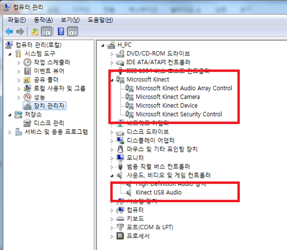
Task: Click the 마우스 및 기타 포인팅 장치 icon
Action: click(120, 149)
